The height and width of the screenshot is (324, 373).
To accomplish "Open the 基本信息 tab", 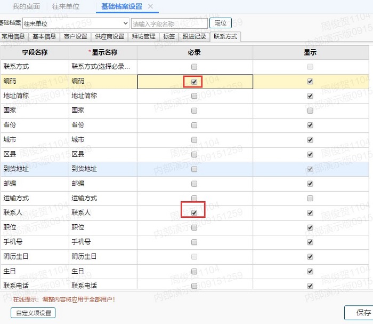I will coord(44,37).
